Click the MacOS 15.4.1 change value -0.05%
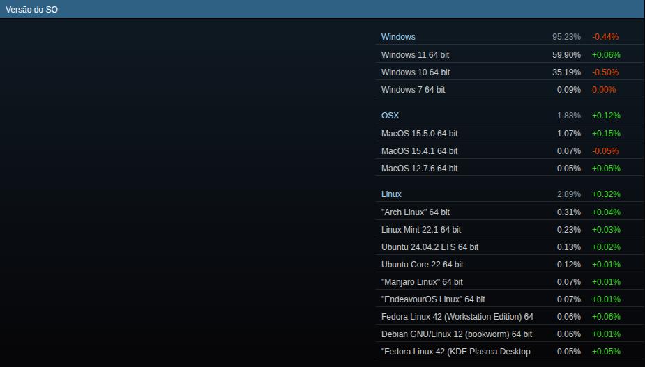This screenshot has height=367, width=645. [x=605, y=151]
